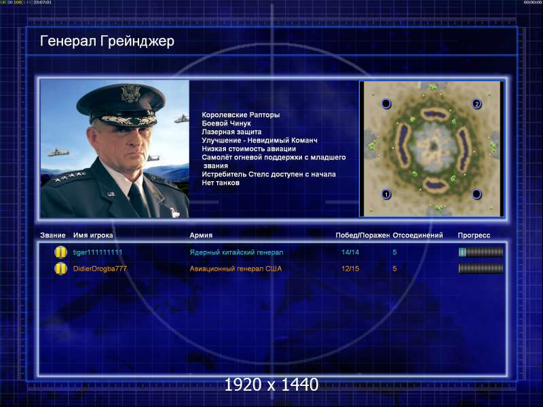Click the 'Звание' column header

(x=53, y=235)
